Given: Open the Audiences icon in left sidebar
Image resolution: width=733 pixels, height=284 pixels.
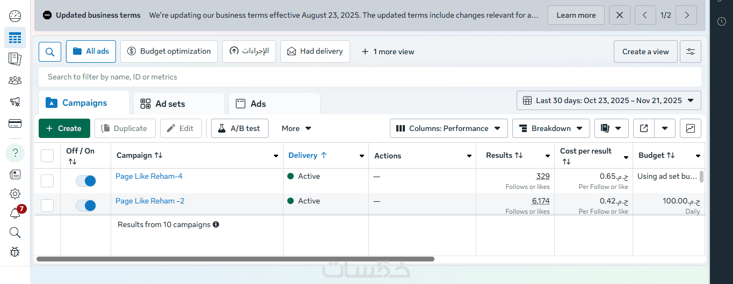Looking at the screenshot, I should point(15,81).
